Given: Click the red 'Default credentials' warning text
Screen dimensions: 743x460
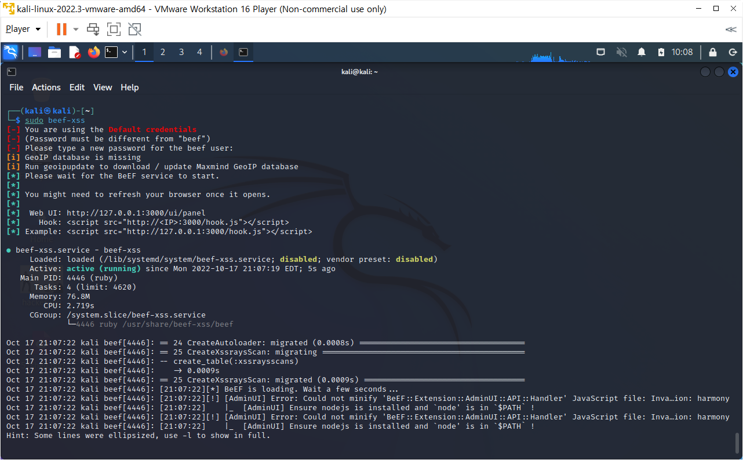Looking at the screenshot, I should (x=152, y=130).
